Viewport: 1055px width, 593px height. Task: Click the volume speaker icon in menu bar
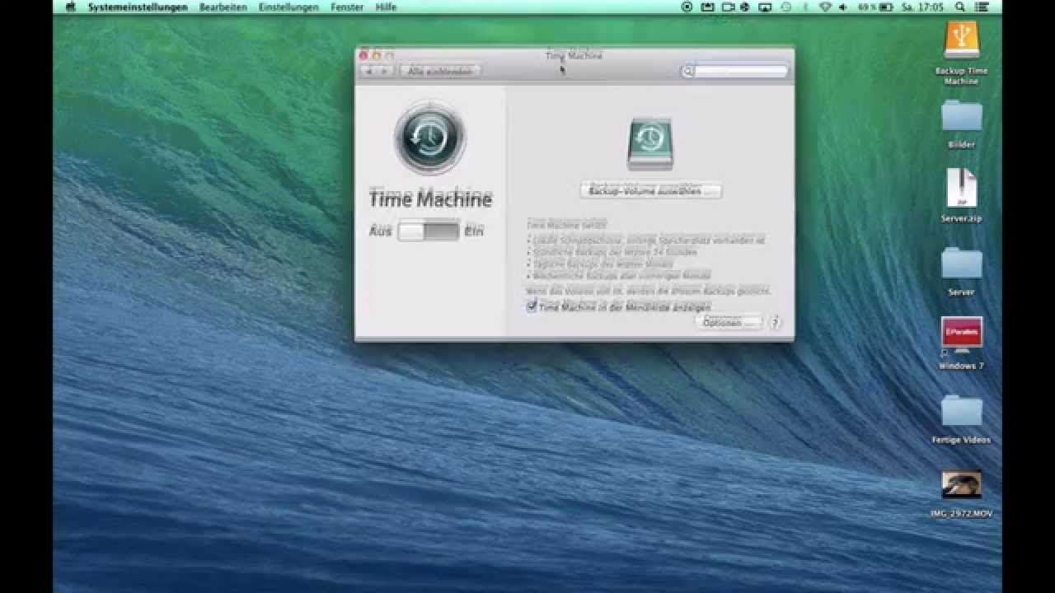pos(843,7)
